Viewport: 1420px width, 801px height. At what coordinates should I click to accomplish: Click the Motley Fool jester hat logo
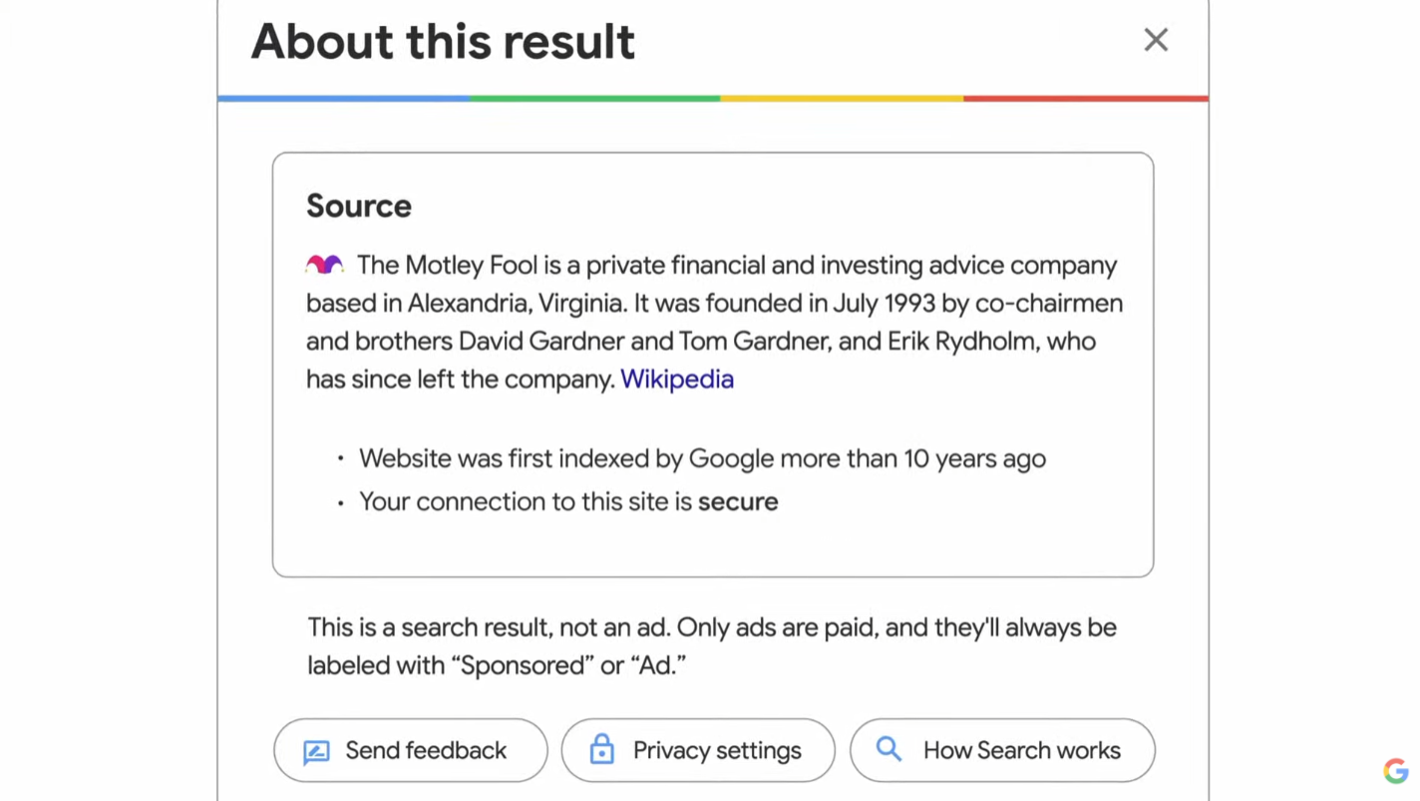[x=324, y=265]
